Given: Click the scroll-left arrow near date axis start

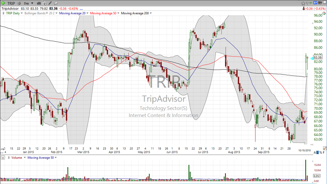Looking at the screenshot, I should tap(3, 149).
